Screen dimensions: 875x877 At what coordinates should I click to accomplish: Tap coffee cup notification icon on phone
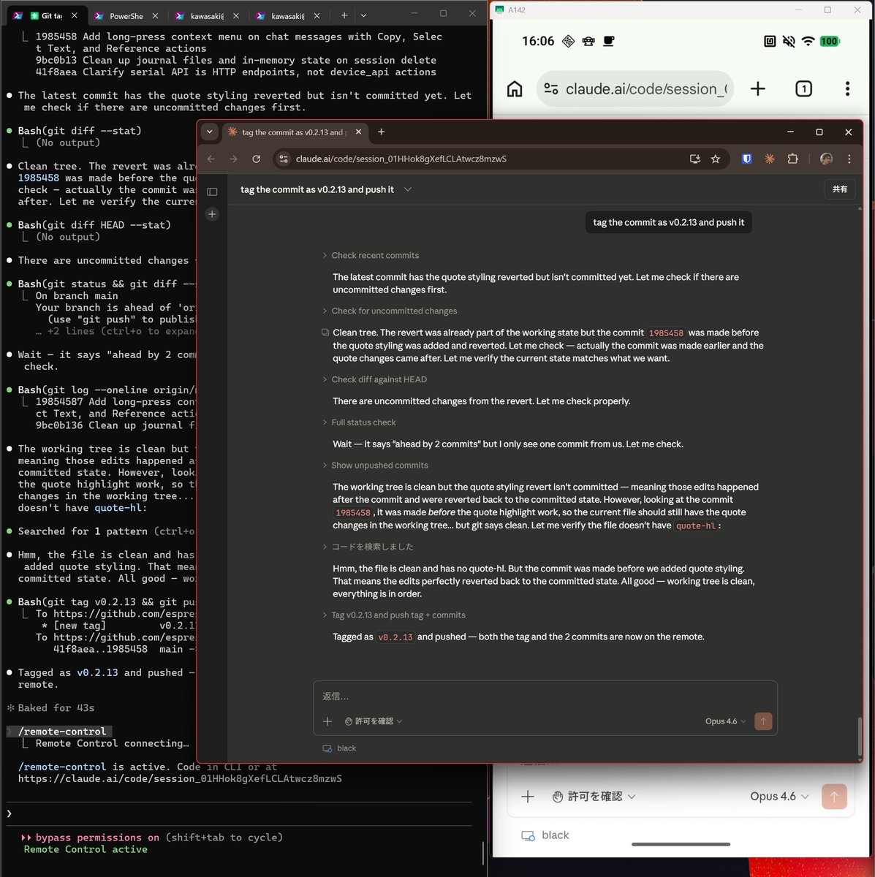[x=608, y=42]
